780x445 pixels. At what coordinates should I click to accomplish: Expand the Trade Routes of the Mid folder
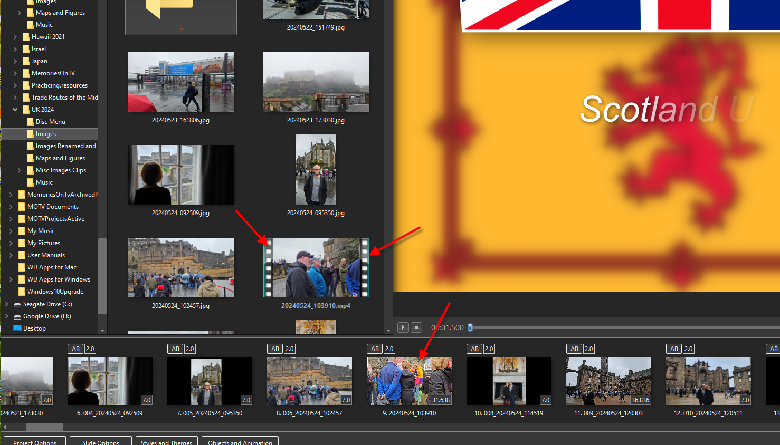point(15,98)
